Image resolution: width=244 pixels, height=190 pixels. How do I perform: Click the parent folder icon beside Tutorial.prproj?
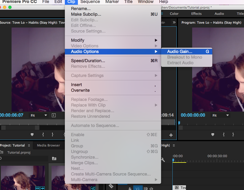1,152
